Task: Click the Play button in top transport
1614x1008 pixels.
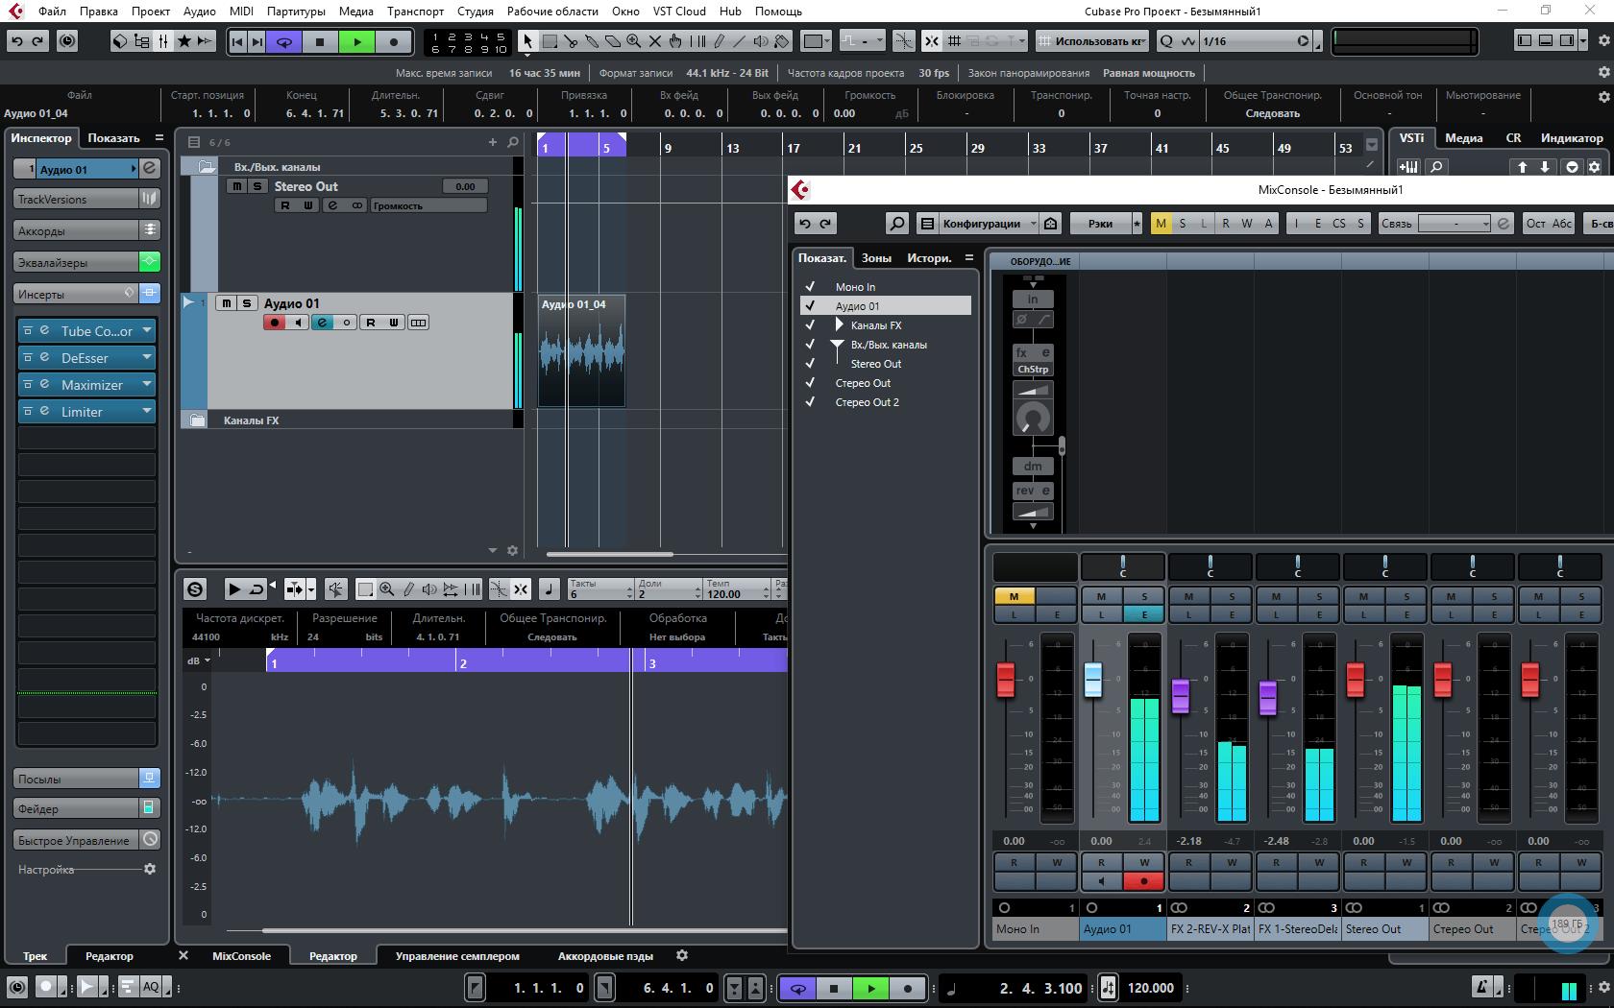Action: pos(356,41)
